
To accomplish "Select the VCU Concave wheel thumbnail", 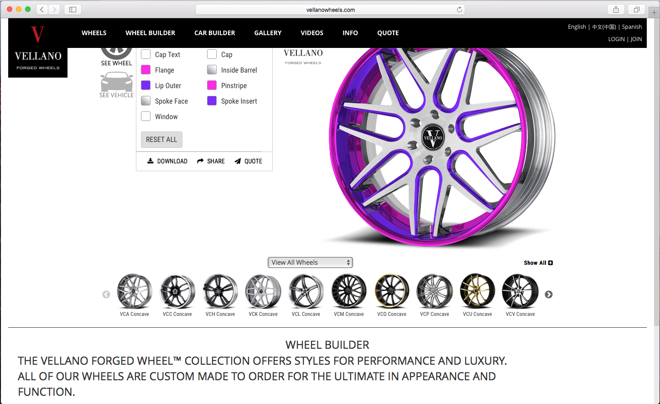I will point(478,291).
